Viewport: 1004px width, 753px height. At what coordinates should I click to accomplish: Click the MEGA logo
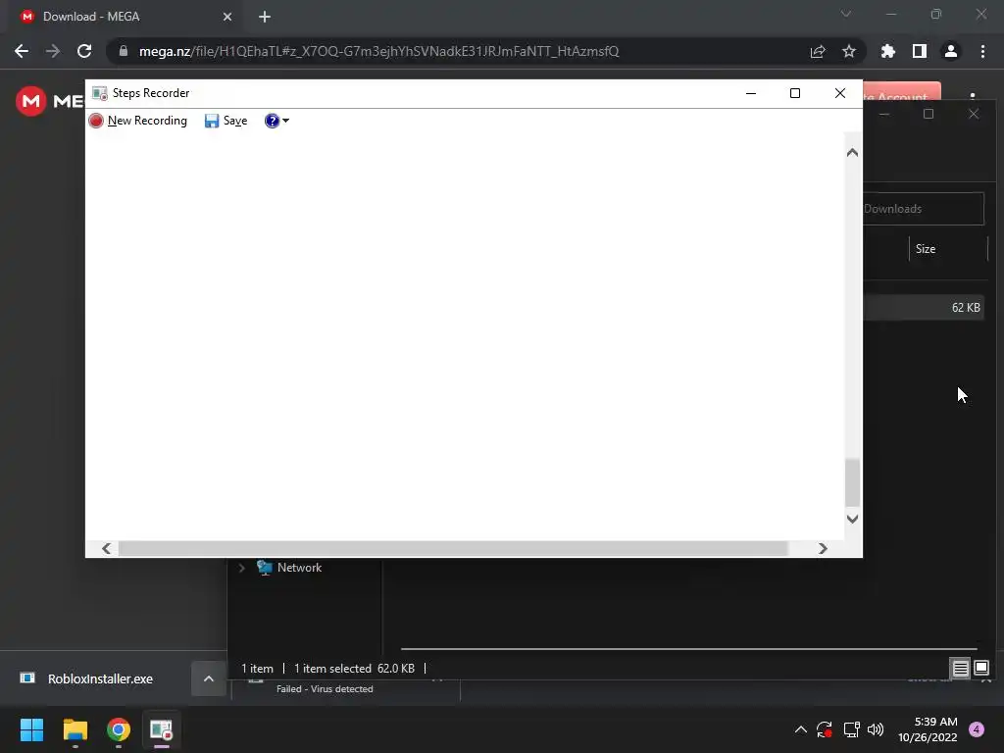(30, 101)
